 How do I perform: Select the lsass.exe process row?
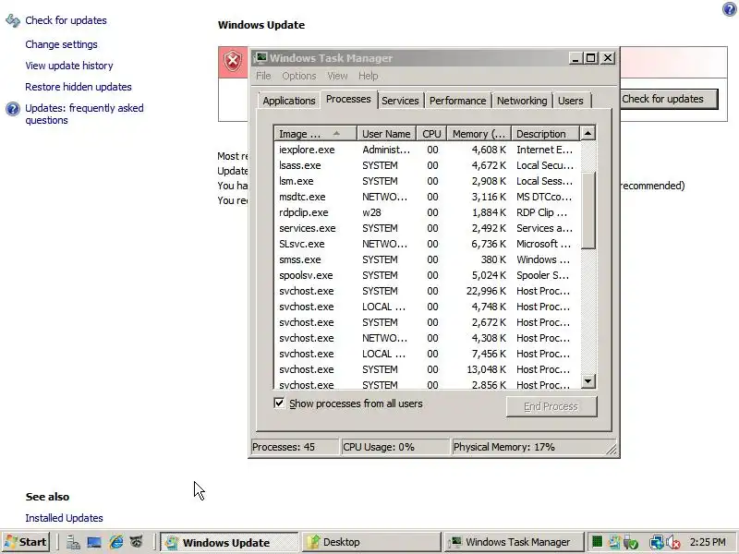pos(427,165)
